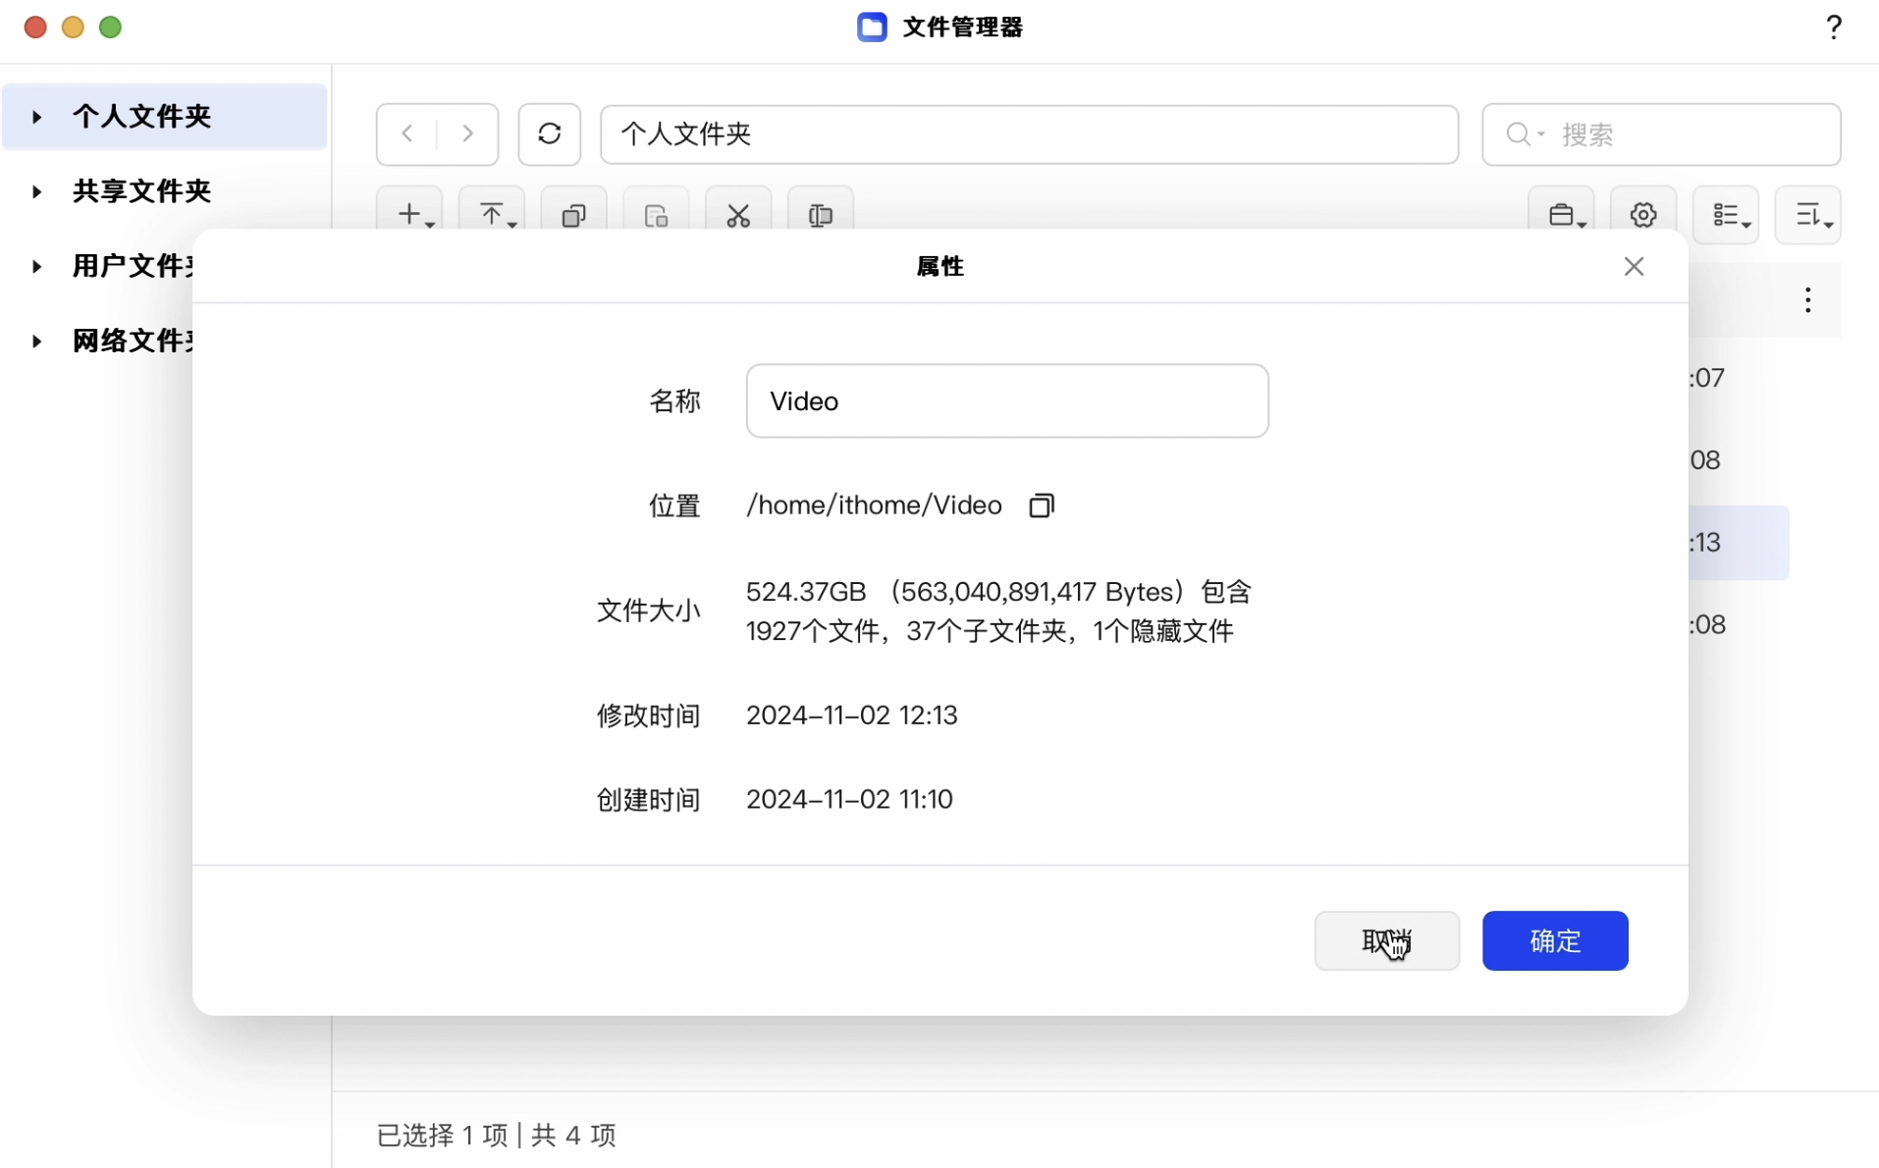The image size is (1879, 1168).
Task: Click the copy files toolbar icon
Action: tap(573, 214)
